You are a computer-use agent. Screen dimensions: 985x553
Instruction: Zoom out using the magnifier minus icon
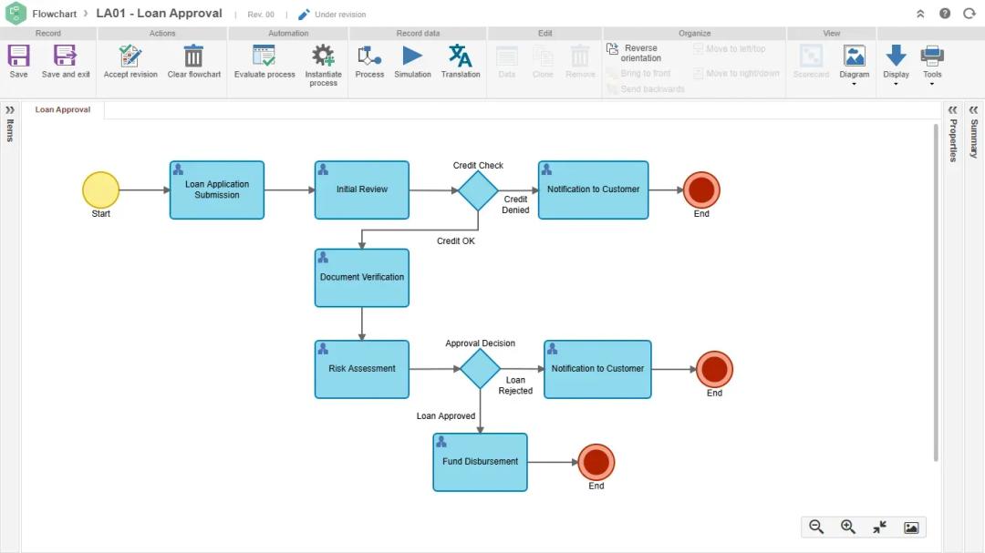tap(816, 527)
